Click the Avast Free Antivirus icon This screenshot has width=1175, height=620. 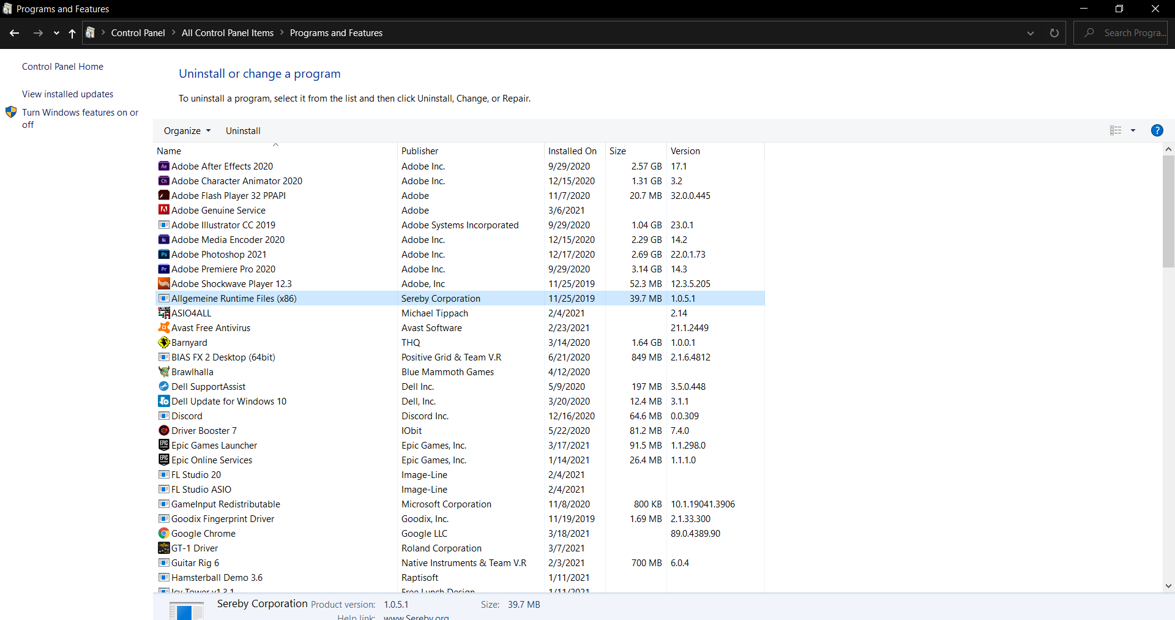click(x=163, y=327)
